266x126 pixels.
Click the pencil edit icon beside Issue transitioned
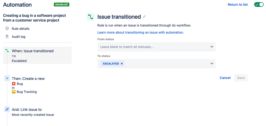pos(144,17)
